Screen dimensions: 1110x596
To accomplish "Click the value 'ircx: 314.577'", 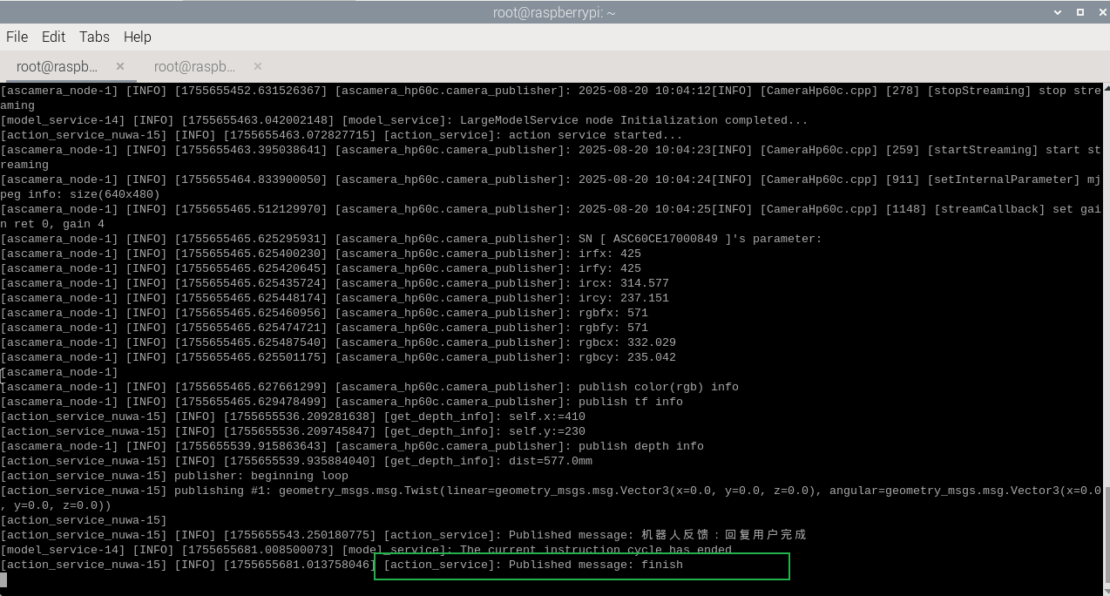I will (x=624, y=283).
